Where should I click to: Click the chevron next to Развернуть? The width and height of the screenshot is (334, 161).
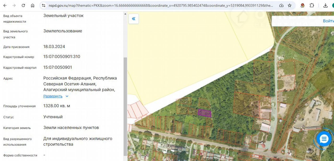(x=67, y=96)
